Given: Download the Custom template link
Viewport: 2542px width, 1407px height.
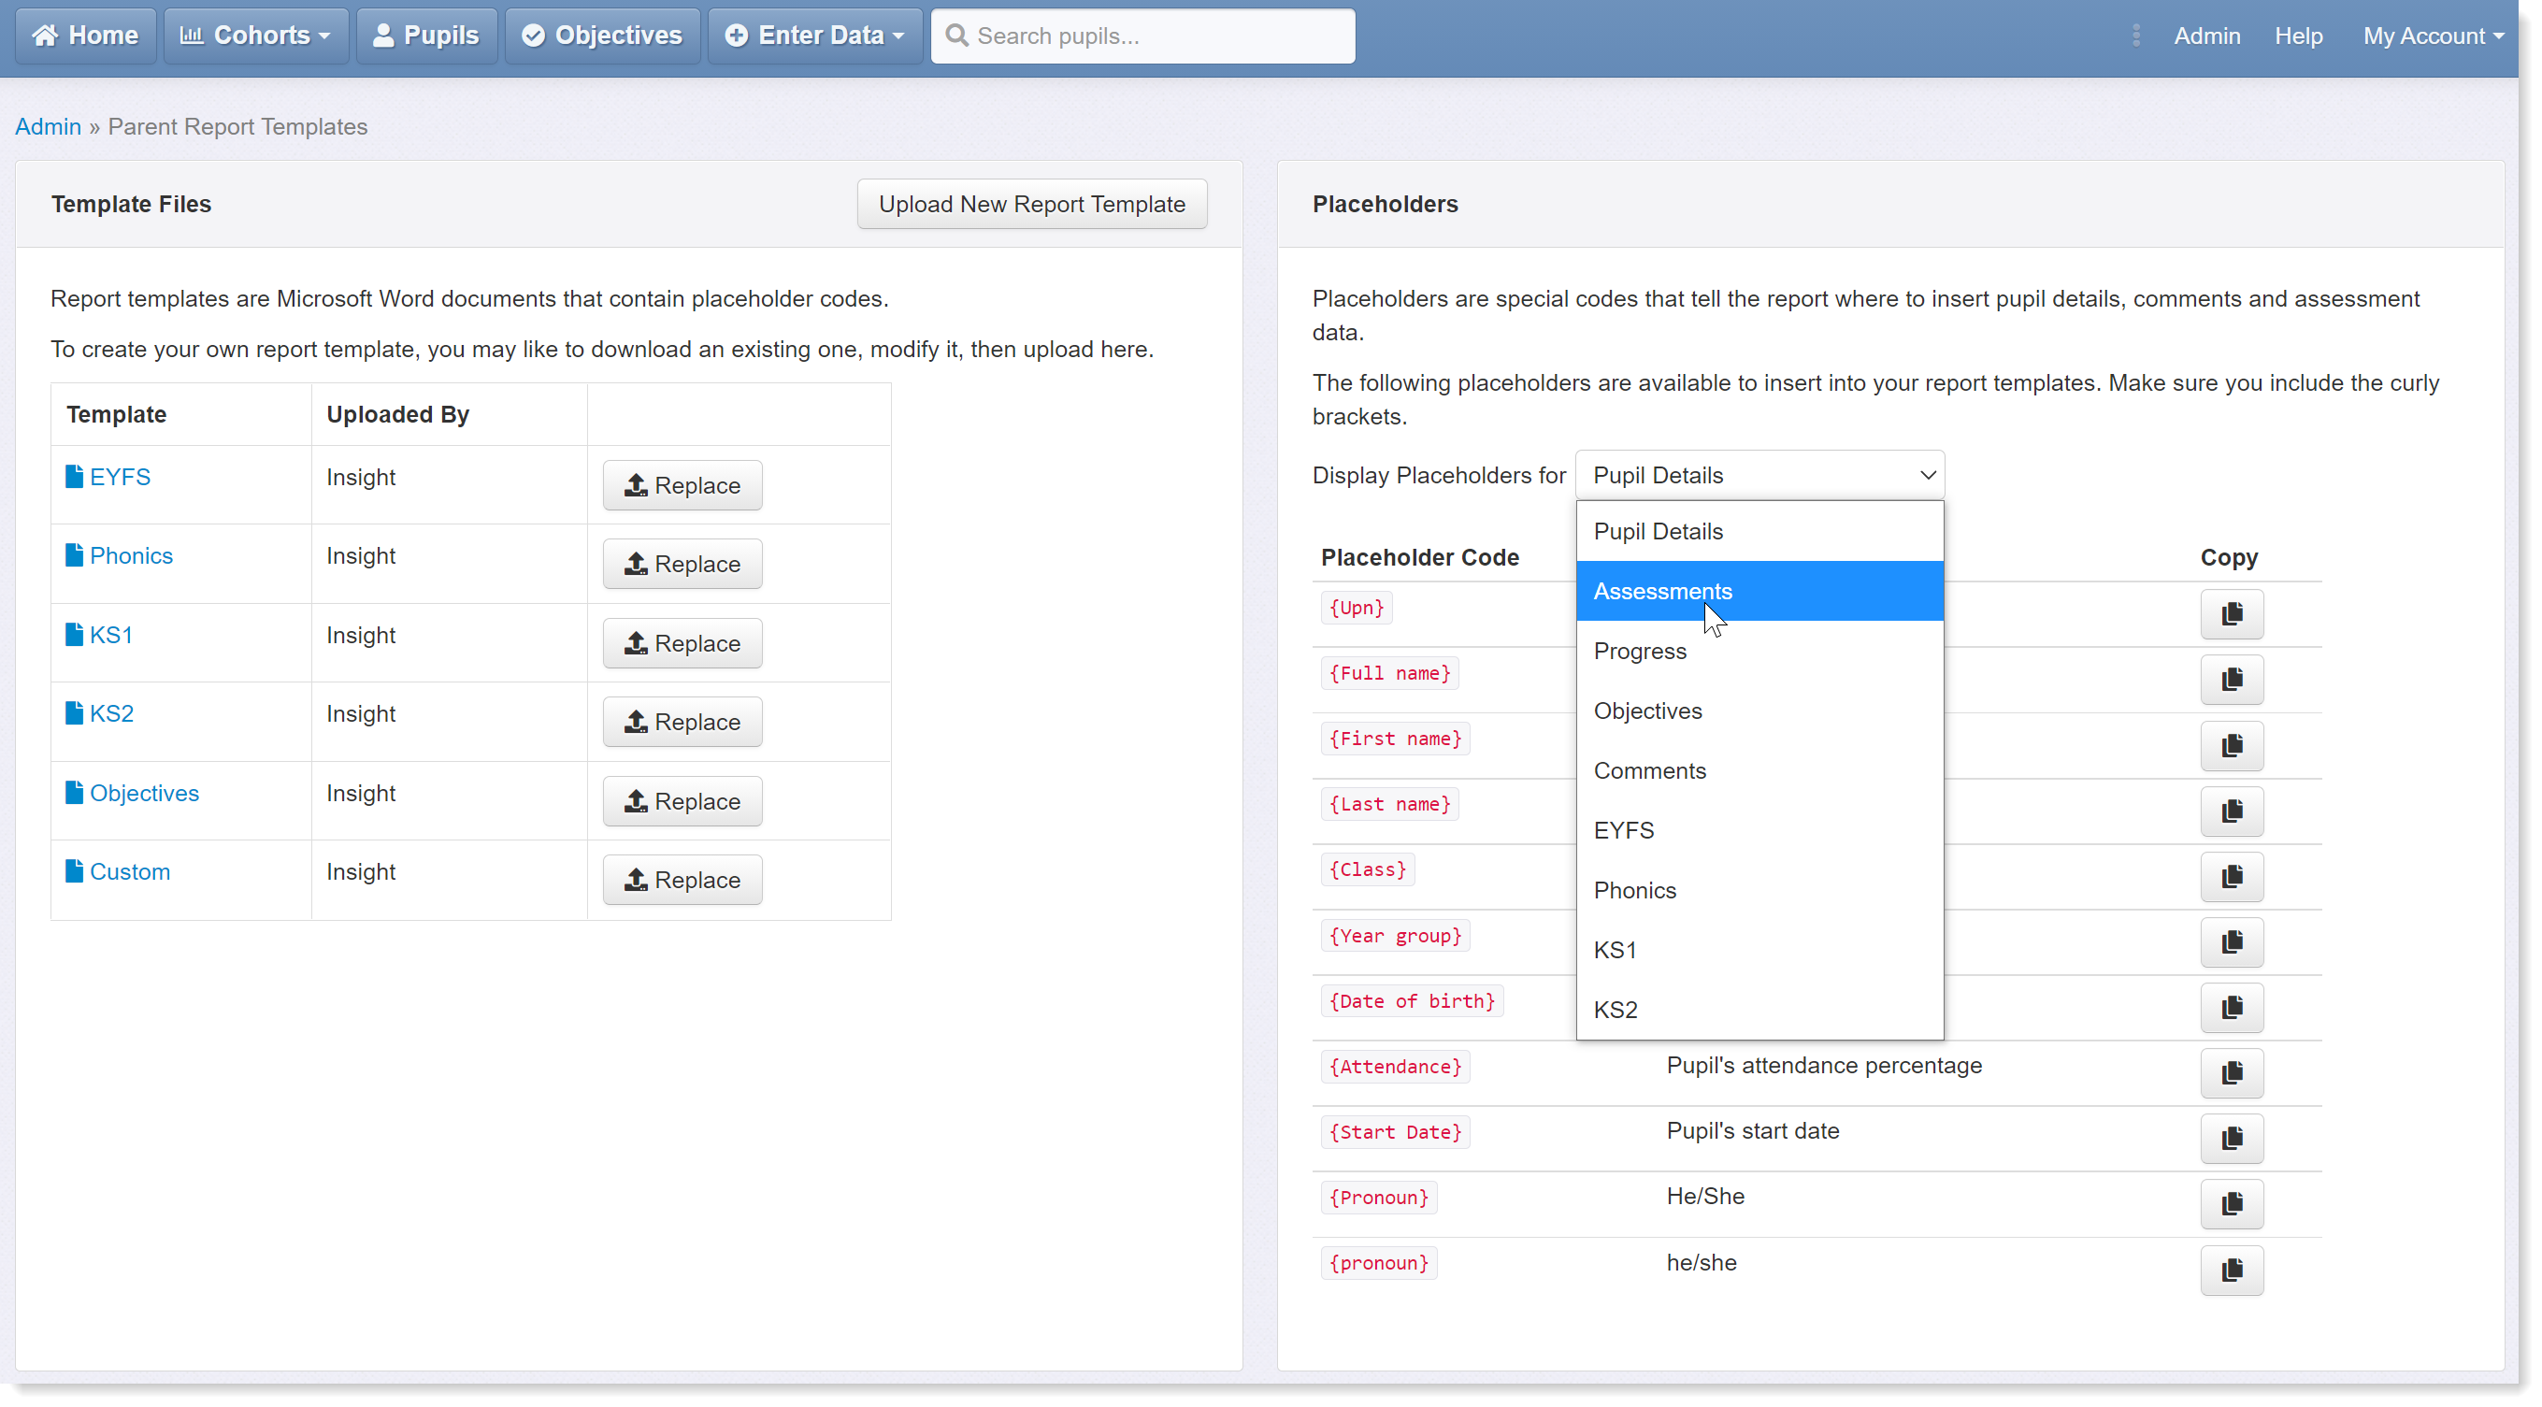Looking at the screenshot, I should click(x=129, y=872).
